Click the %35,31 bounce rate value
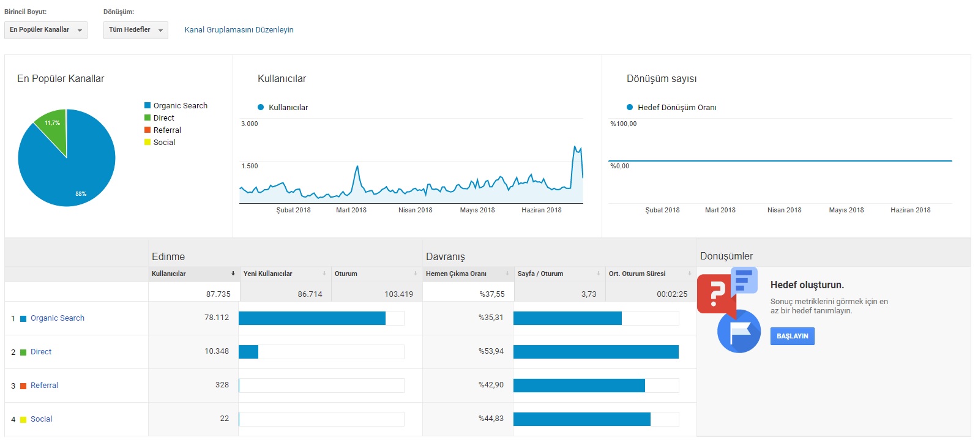 click(491, 318)
